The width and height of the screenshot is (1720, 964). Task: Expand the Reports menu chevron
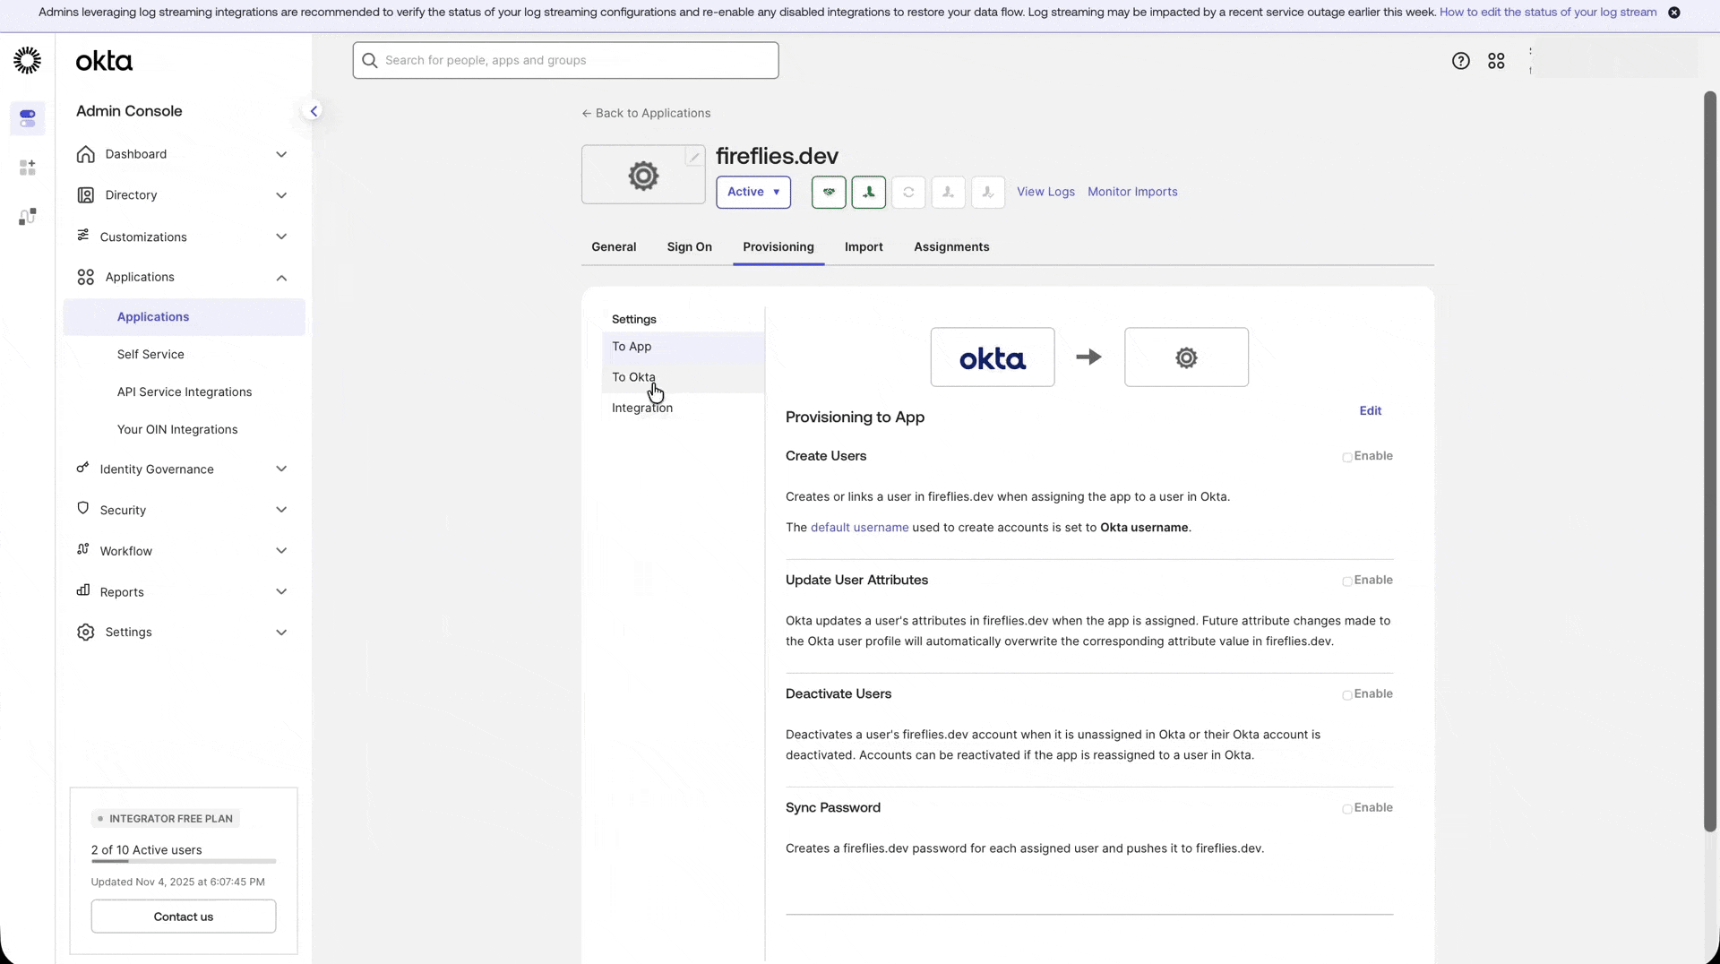[281, 591]
